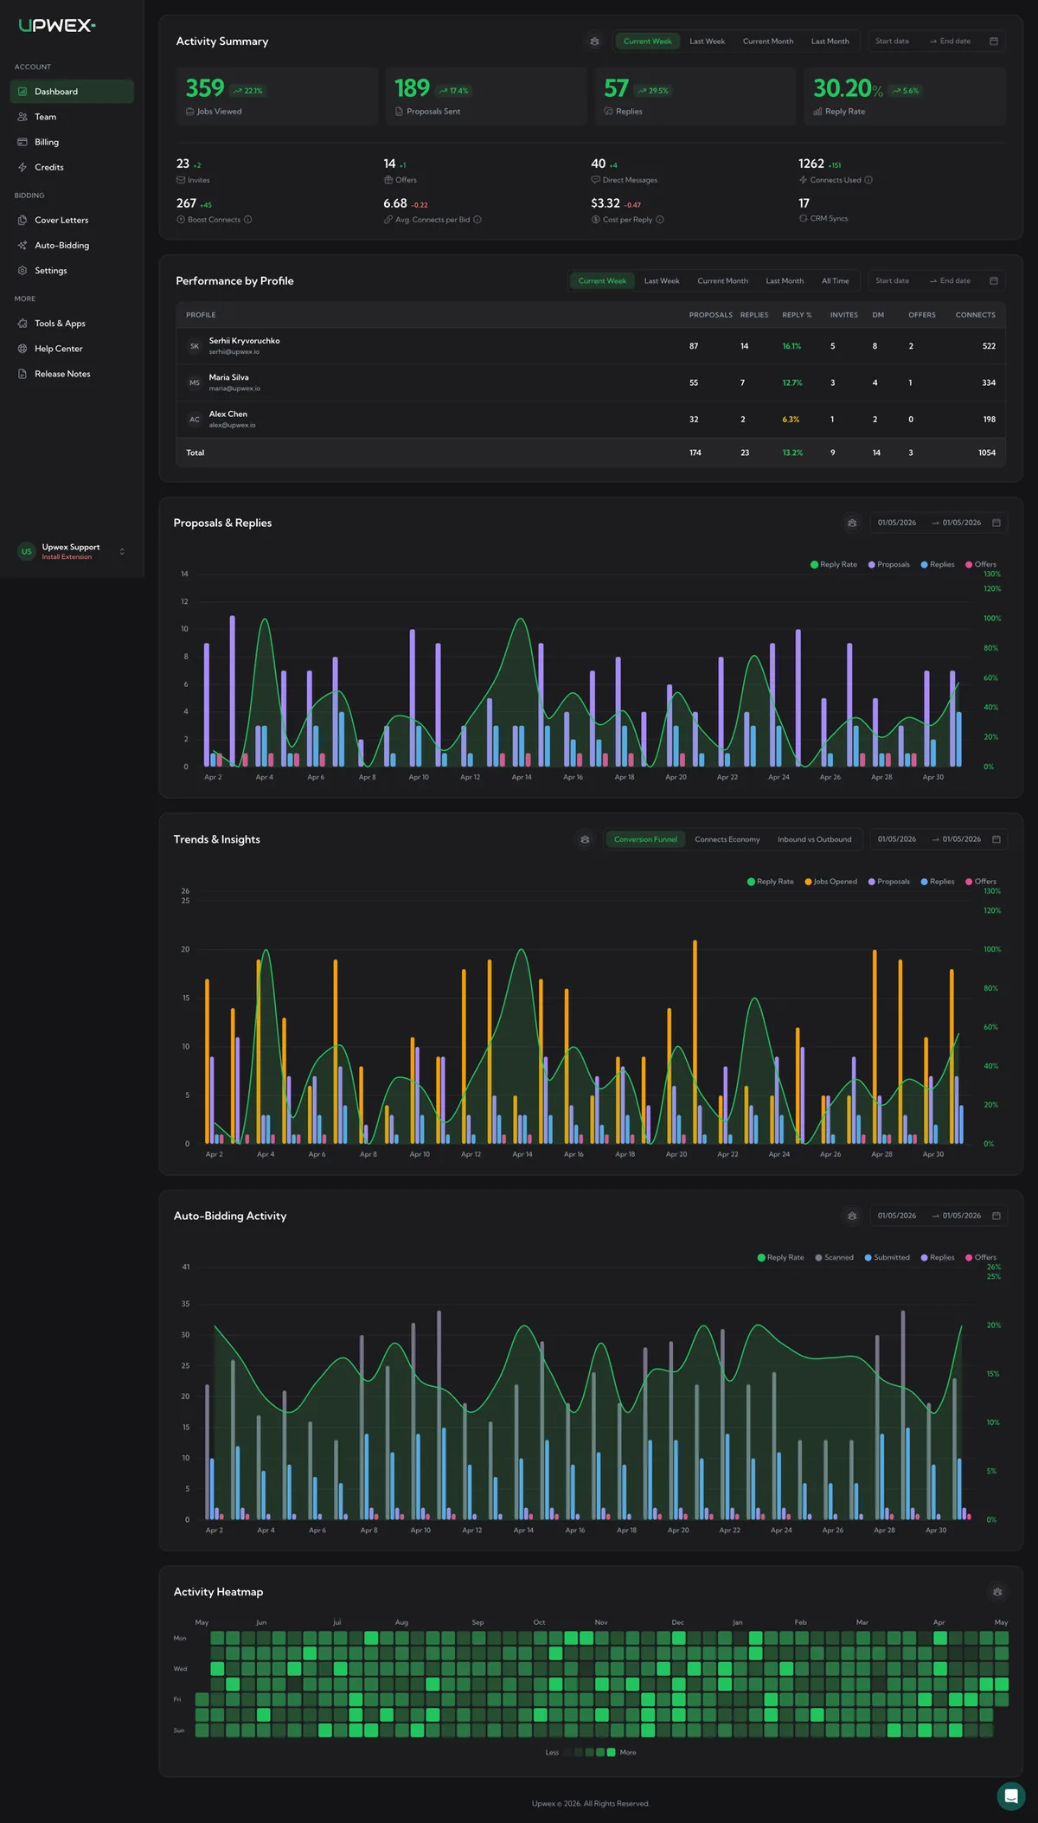This screenshot has width=1038, height=1823.
Task: Click Maria Silva profile row
Action: pos(591,382)
